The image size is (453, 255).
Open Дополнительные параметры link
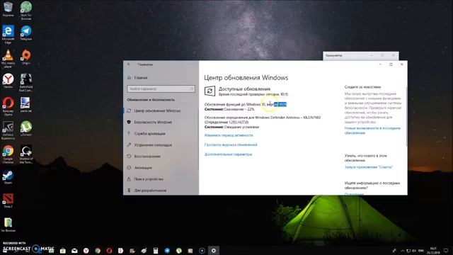(x=228, y=154)
